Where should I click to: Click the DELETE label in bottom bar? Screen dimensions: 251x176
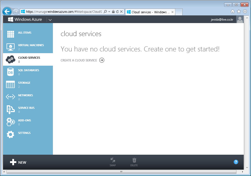(134, 165)
